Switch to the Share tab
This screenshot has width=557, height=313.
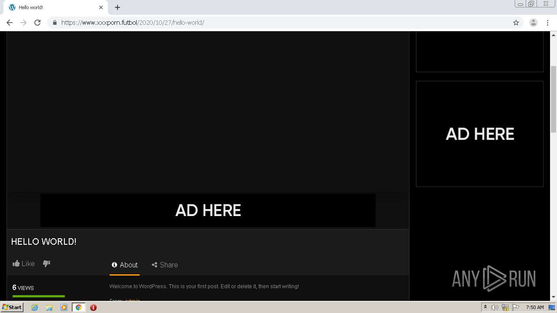click(x=164, y=265)
